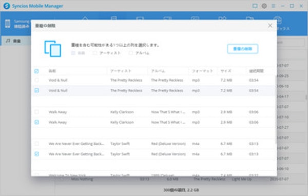Click album 'The Pretty Reckless' in checked Void & Null row
308x196 pixels.
[167, 90]
